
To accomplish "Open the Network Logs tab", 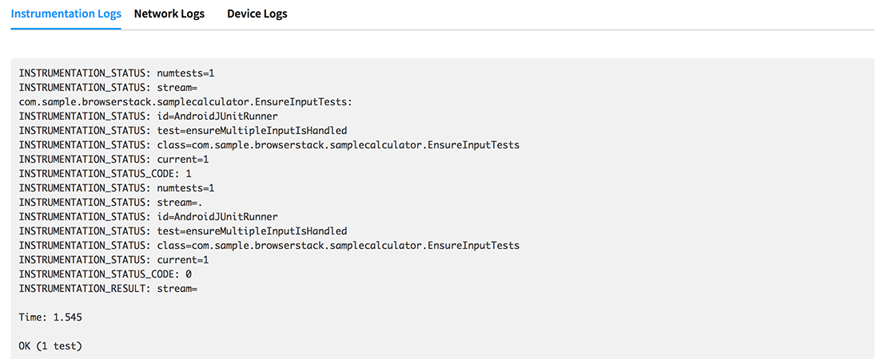I will click(x=169, y=14).
